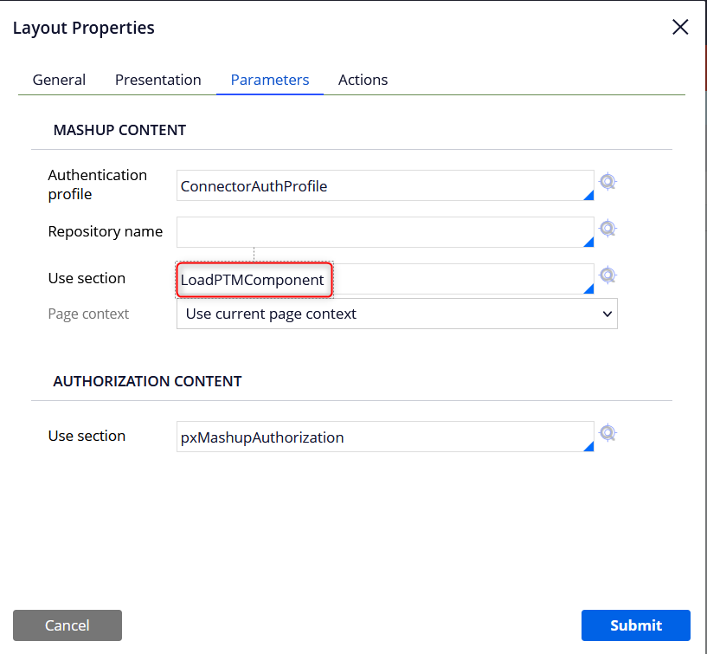
Task: Click the Submit button
Action: click(x=636, y=625)
